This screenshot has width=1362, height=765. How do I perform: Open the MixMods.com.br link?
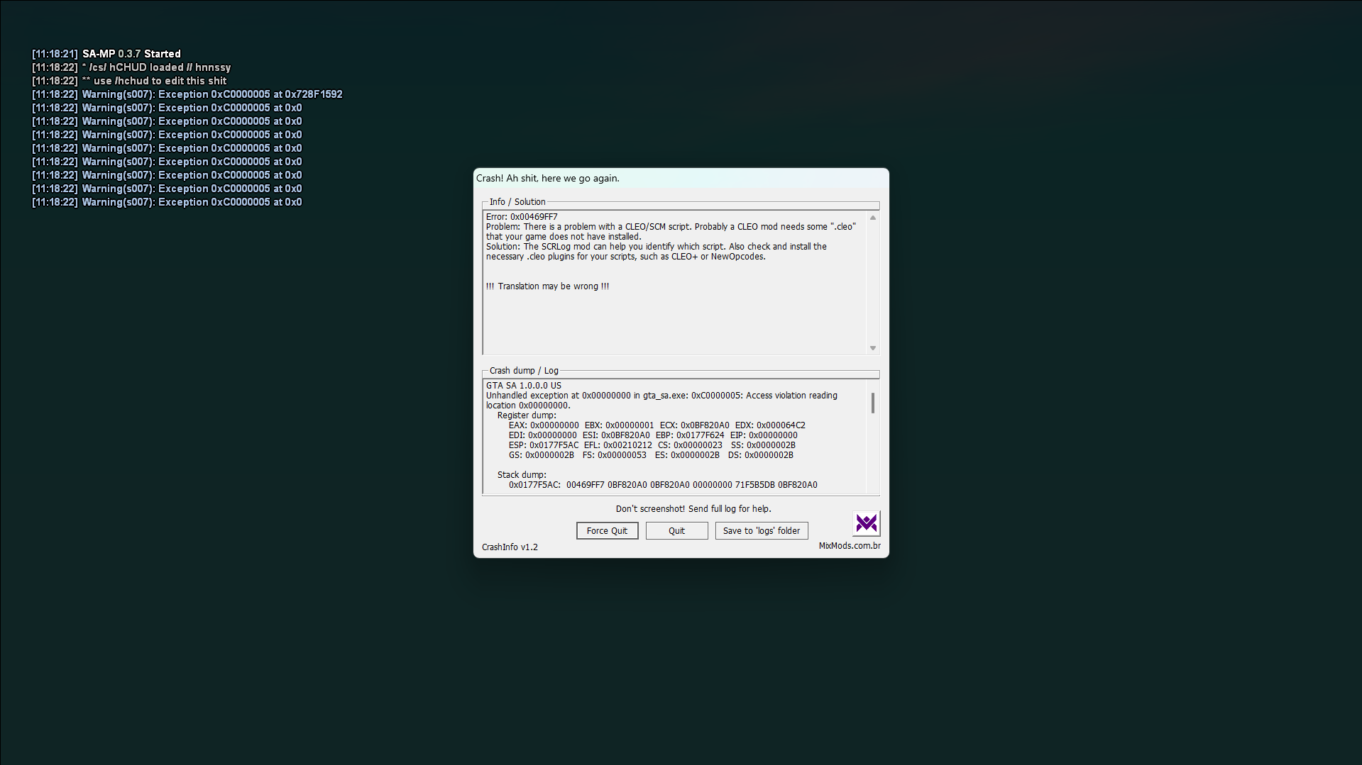tap(849, 546)
